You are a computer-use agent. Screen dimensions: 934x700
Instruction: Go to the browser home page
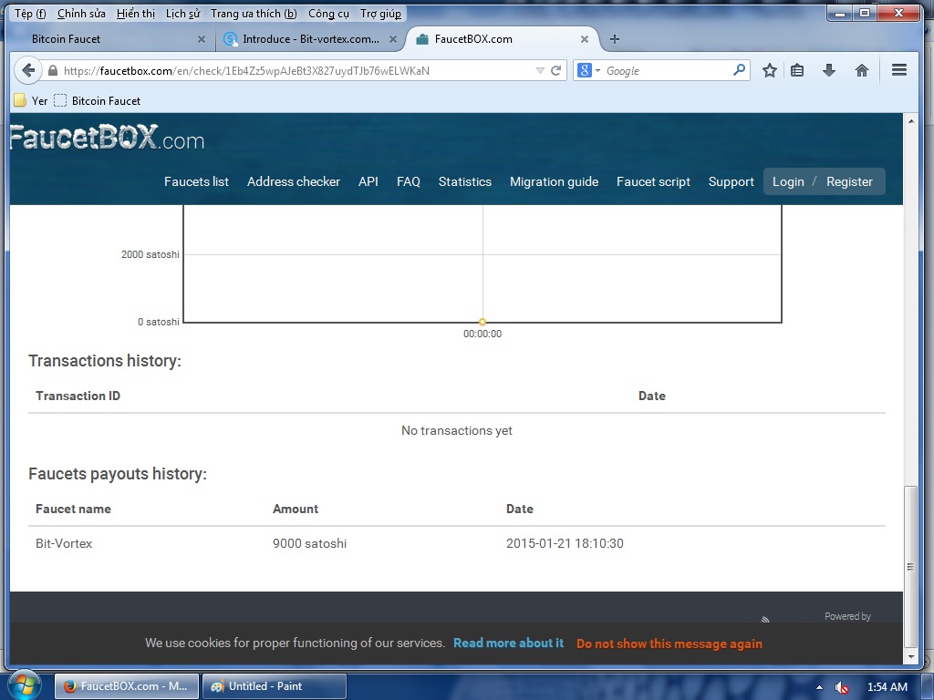[x=861, y=70]
